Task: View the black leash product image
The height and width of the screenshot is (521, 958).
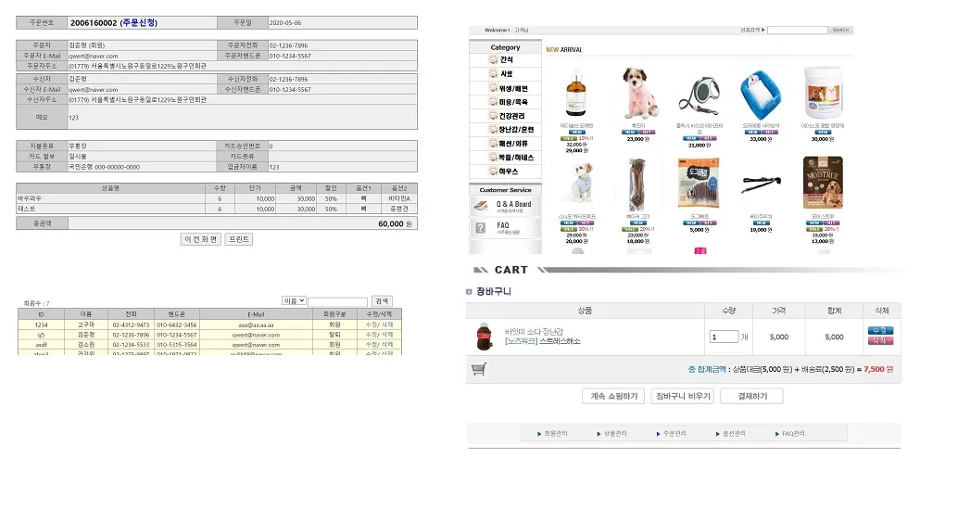Action: coord(762,183)
